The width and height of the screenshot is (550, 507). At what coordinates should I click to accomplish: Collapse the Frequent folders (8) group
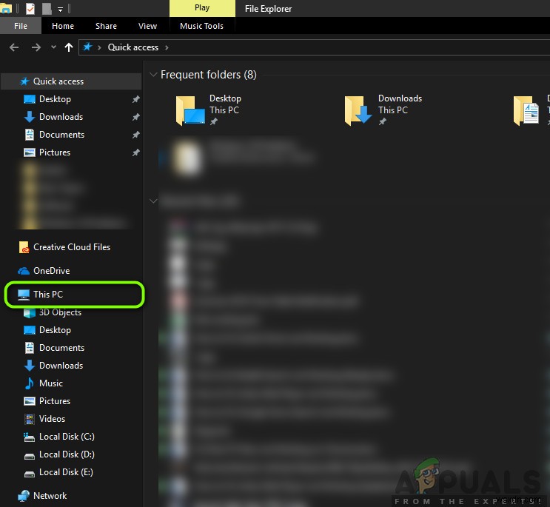tap(153, 74)
